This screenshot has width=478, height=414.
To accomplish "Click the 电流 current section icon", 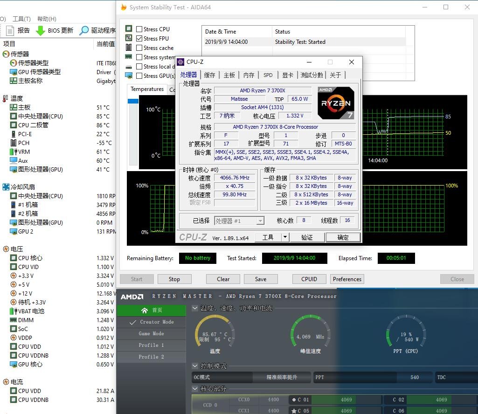I will pyautogui.click(x=6, y=382).
